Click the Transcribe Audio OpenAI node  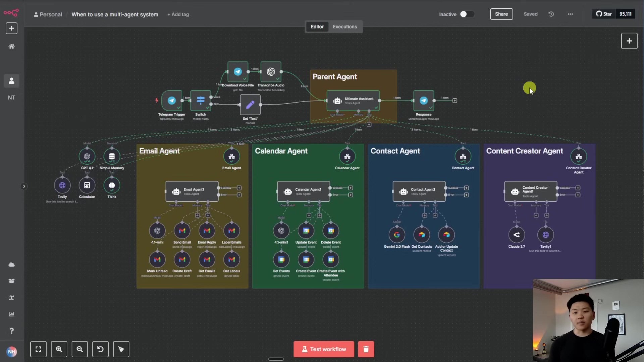tap(271, 72)
